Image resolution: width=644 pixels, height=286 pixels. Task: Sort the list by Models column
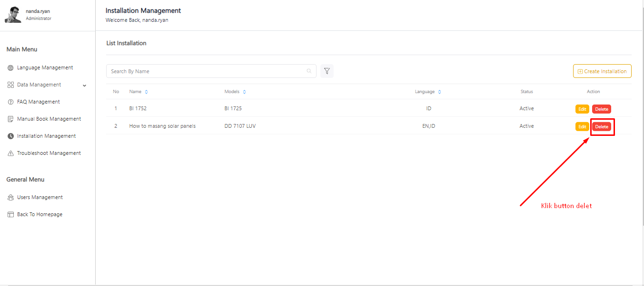244,92
